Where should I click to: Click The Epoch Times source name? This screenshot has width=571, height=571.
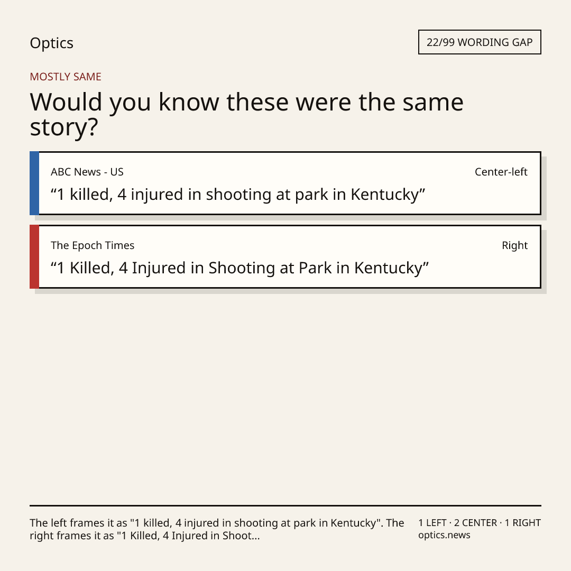(93, 245)
